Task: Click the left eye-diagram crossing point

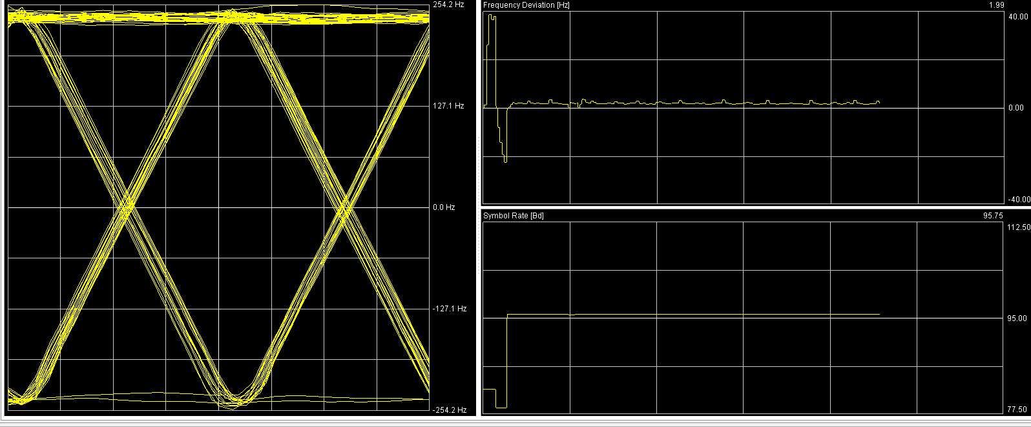Action: (127, 205)
